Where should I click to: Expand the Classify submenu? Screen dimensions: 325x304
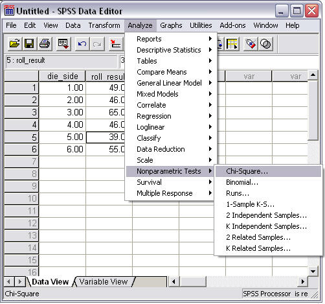point(171,138)
